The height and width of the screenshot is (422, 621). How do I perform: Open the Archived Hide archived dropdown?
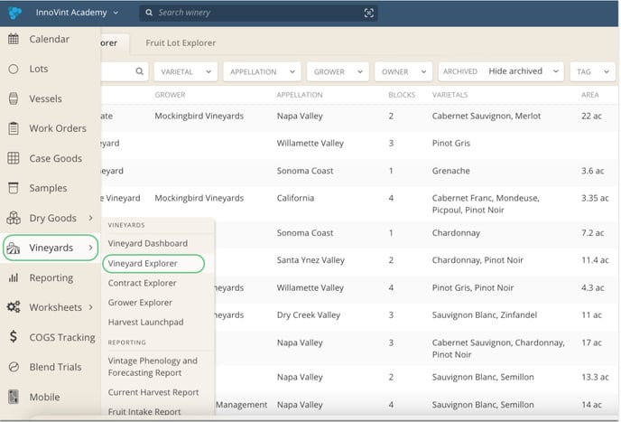click(x=501, y=71)
